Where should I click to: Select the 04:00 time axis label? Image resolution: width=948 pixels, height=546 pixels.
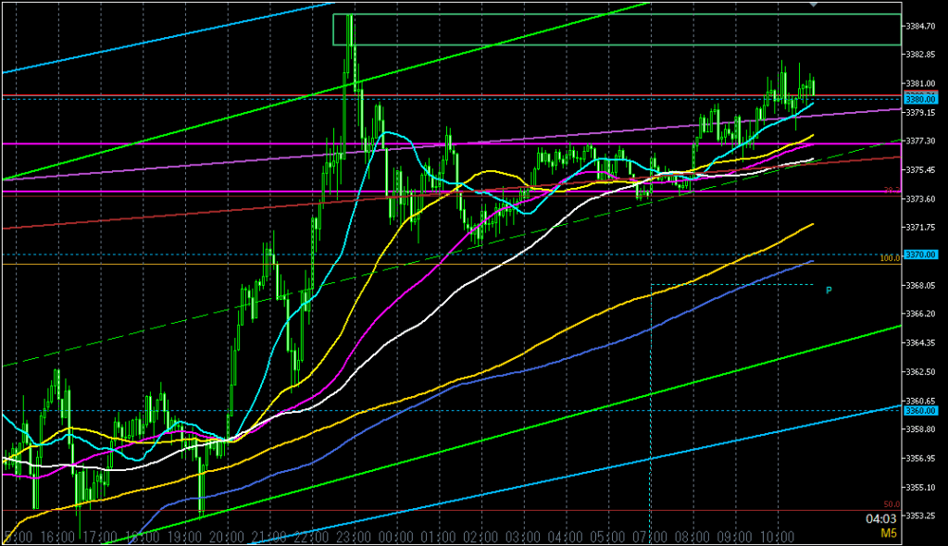coord(565,537)
